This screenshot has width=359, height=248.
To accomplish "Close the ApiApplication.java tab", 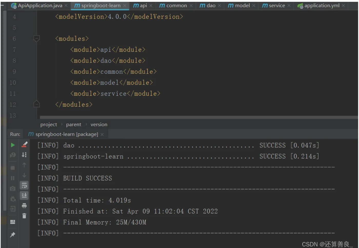I will click(66, 6).
